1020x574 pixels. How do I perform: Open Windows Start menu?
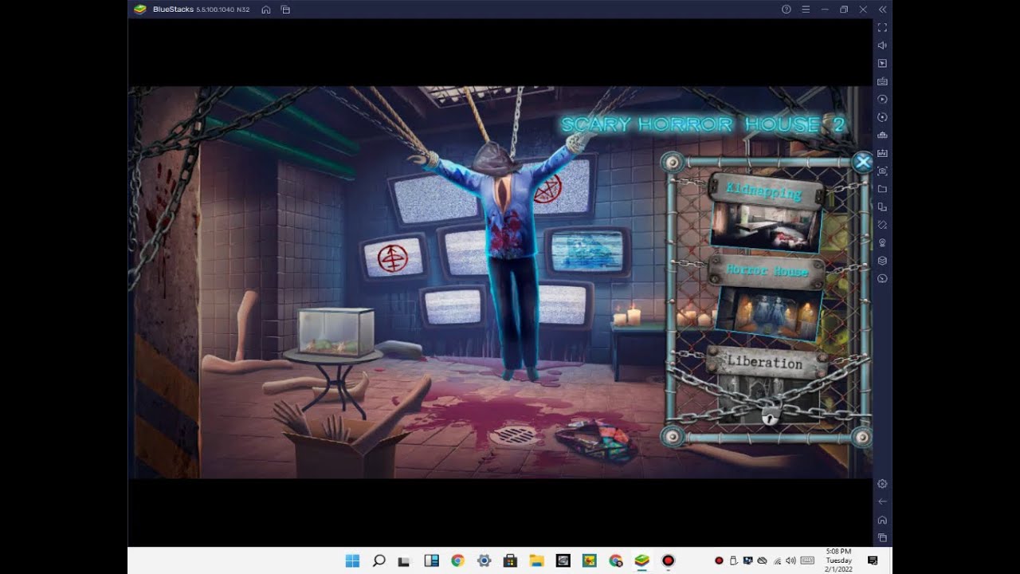(352, 560)
